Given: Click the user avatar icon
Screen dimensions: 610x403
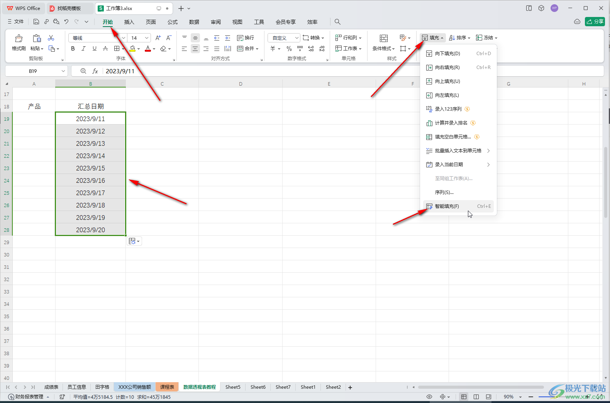Looking at the screenshot, I should point(554,8).
